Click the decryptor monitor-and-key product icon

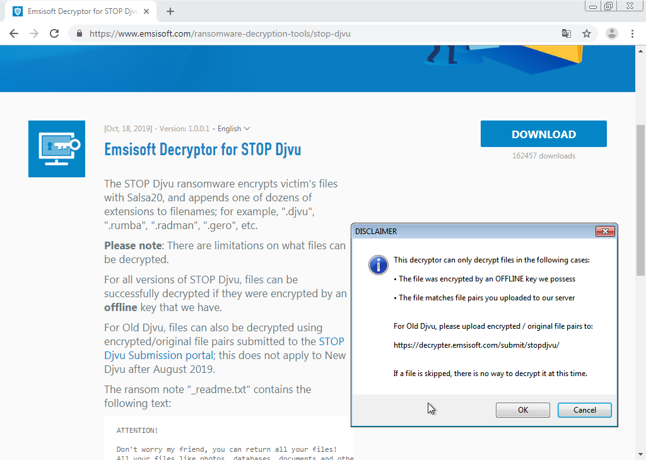pyautogui.click(x=57, y=149)
